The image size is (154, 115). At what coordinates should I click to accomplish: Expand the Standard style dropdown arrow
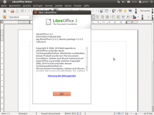pos(31,17)
